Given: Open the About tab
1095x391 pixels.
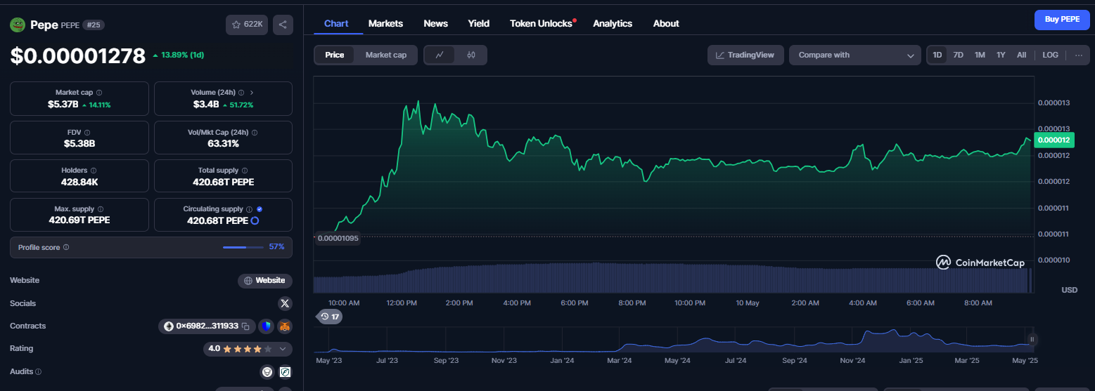Looking at the screenshot, I should click(x=666, y=23).
